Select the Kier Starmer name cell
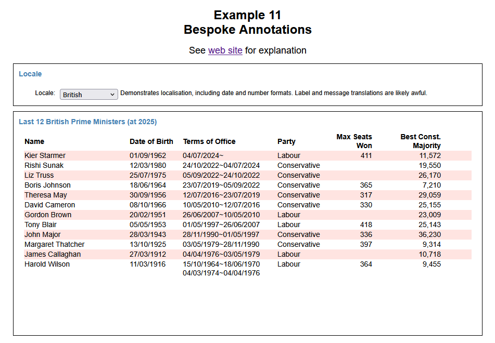 click(45, 155)
